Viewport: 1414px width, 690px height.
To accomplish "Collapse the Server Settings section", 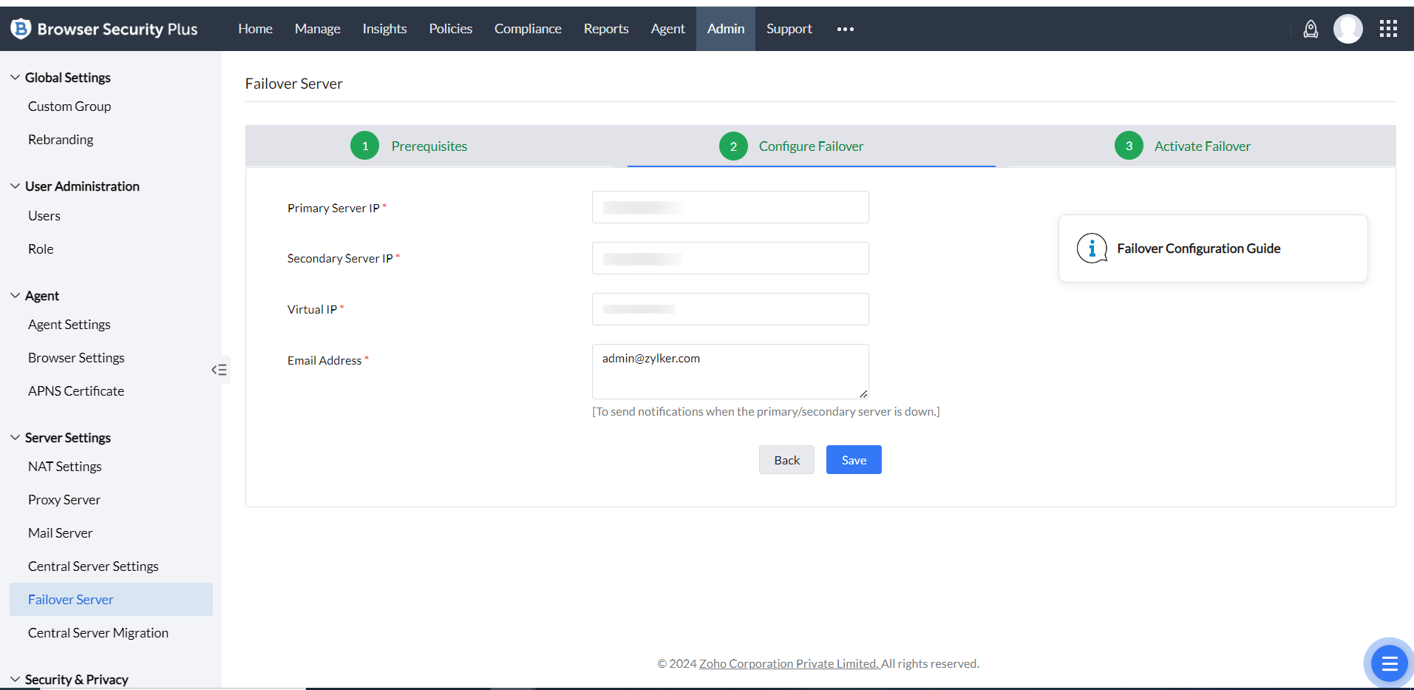I will tap(14, 436).
